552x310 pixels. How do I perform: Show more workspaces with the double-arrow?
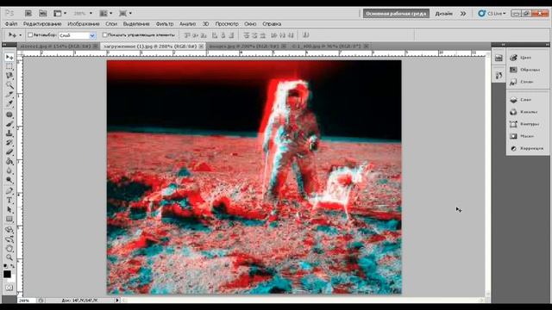coord(463,14)
